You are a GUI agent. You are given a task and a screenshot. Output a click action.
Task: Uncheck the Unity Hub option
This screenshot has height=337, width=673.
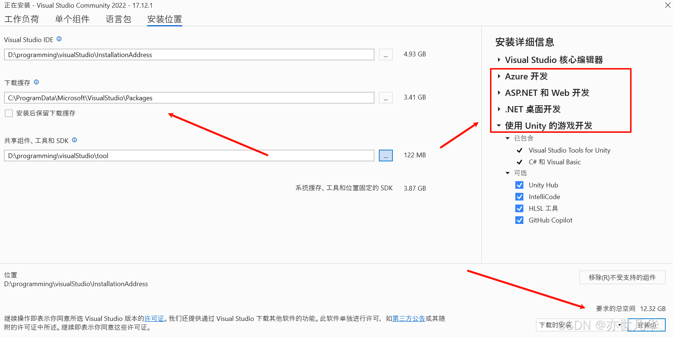tap(519, 185)
